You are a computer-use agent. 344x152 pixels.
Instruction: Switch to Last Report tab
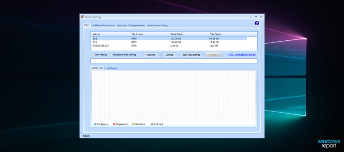(112, 68)
